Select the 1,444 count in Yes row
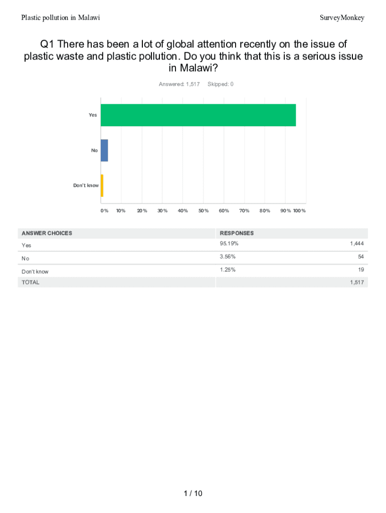The height and width of the screenshot is (513, 386). click(357, 243)
